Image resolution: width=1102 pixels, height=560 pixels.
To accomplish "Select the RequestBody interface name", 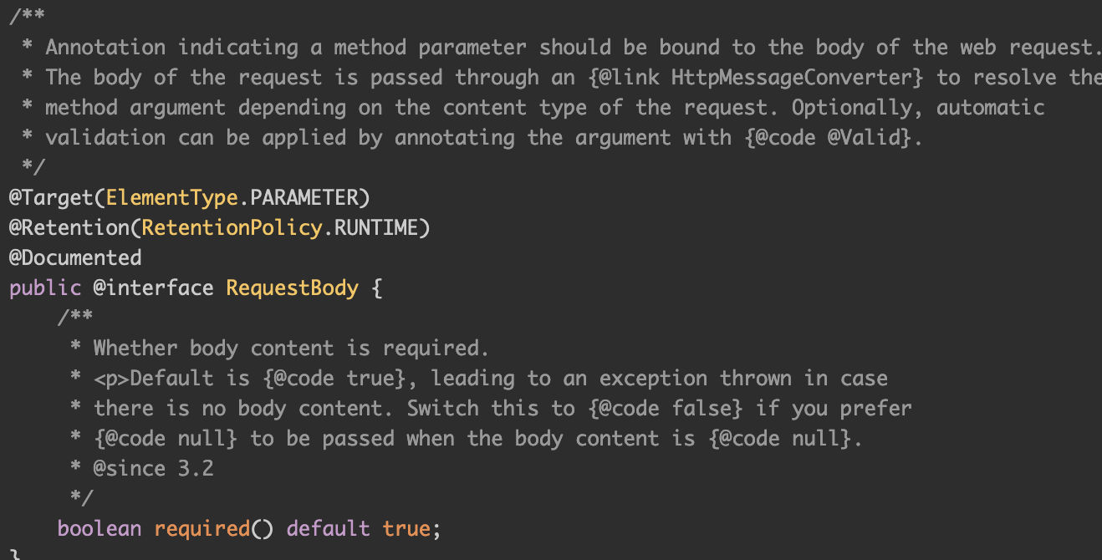I will point(292,288).
